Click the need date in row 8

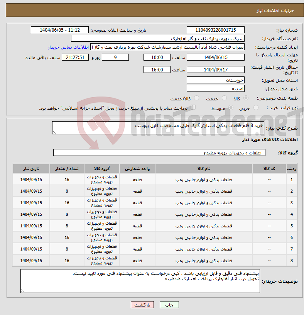[31, 261]
